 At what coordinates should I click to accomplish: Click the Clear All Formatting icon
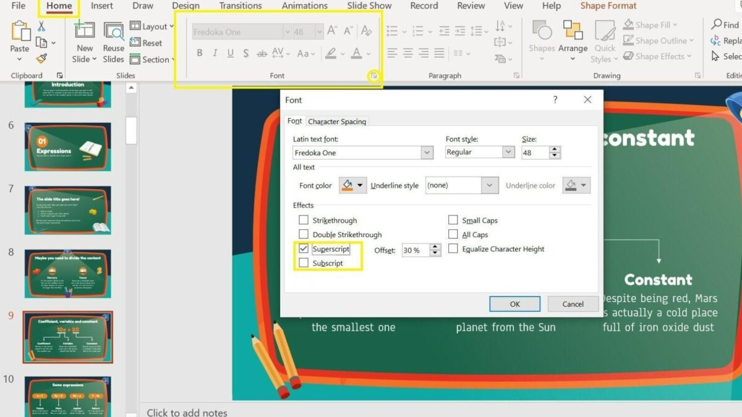click(x=367, y=31)
